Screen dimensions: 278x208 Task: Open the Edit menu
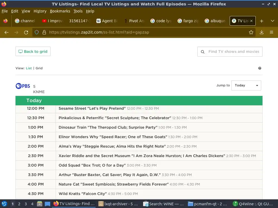point(15,11)
